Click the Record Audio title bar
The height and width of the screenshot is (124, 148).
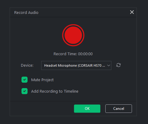73,12
